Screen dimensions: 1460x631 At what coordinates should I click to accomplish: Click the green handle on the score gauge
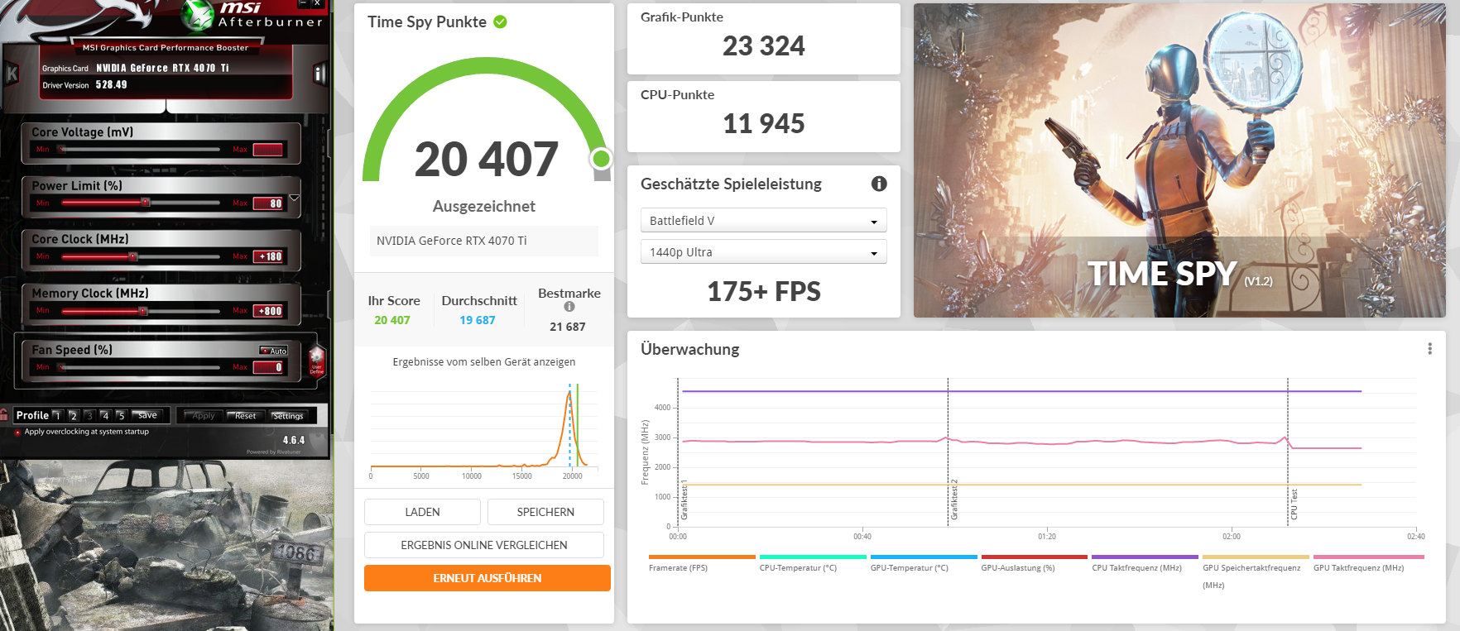[x=602, y=159]
